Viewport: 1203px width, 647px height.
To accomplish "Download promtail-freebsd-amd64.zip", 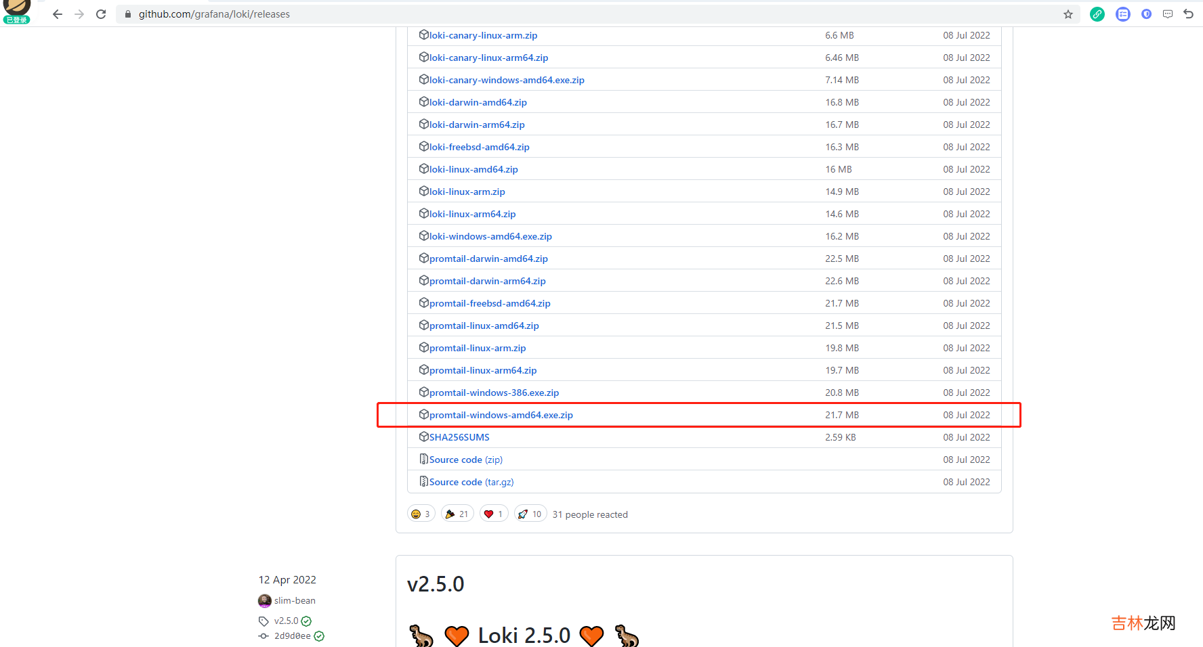I will tap(490, 303).
